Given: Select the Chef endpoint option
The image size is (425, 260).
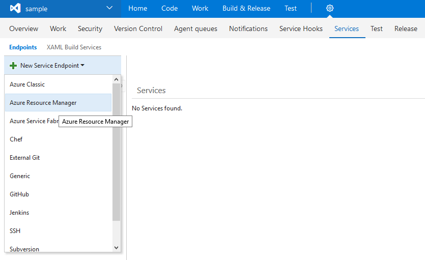Looking at the screenshot, I should coord(16,139).
